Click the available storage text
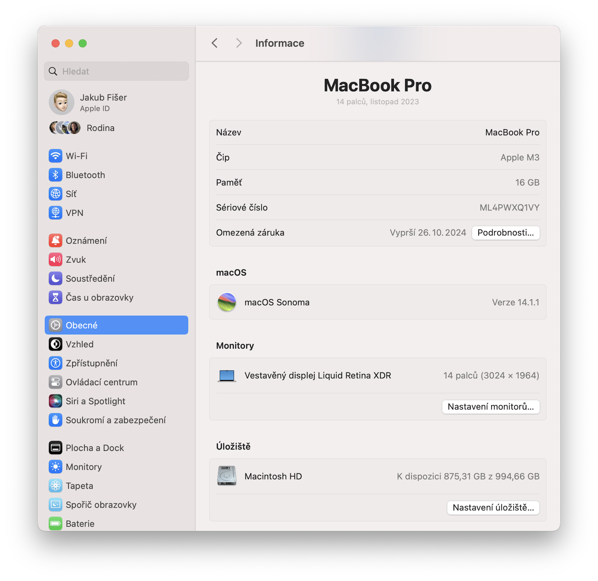 click(x=468, y=477)
